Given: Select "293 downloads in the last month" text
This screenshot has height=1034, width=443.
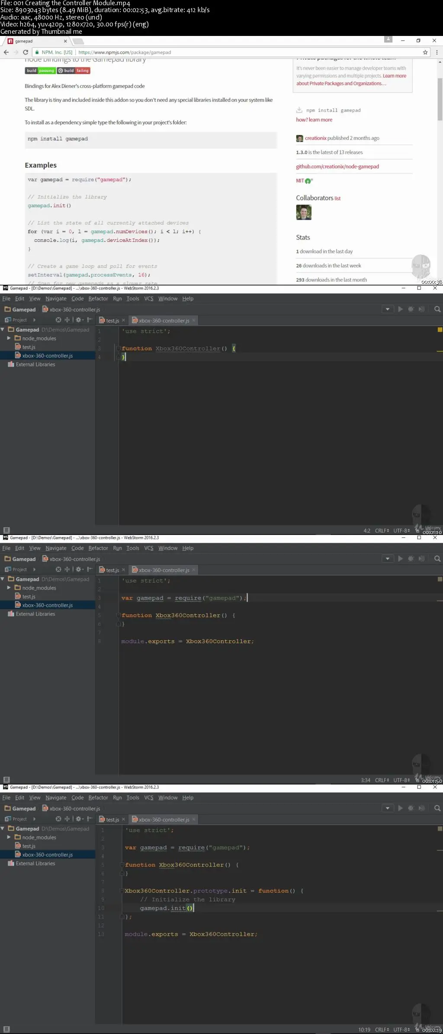Looking at the screenshot, I should 331,280.
